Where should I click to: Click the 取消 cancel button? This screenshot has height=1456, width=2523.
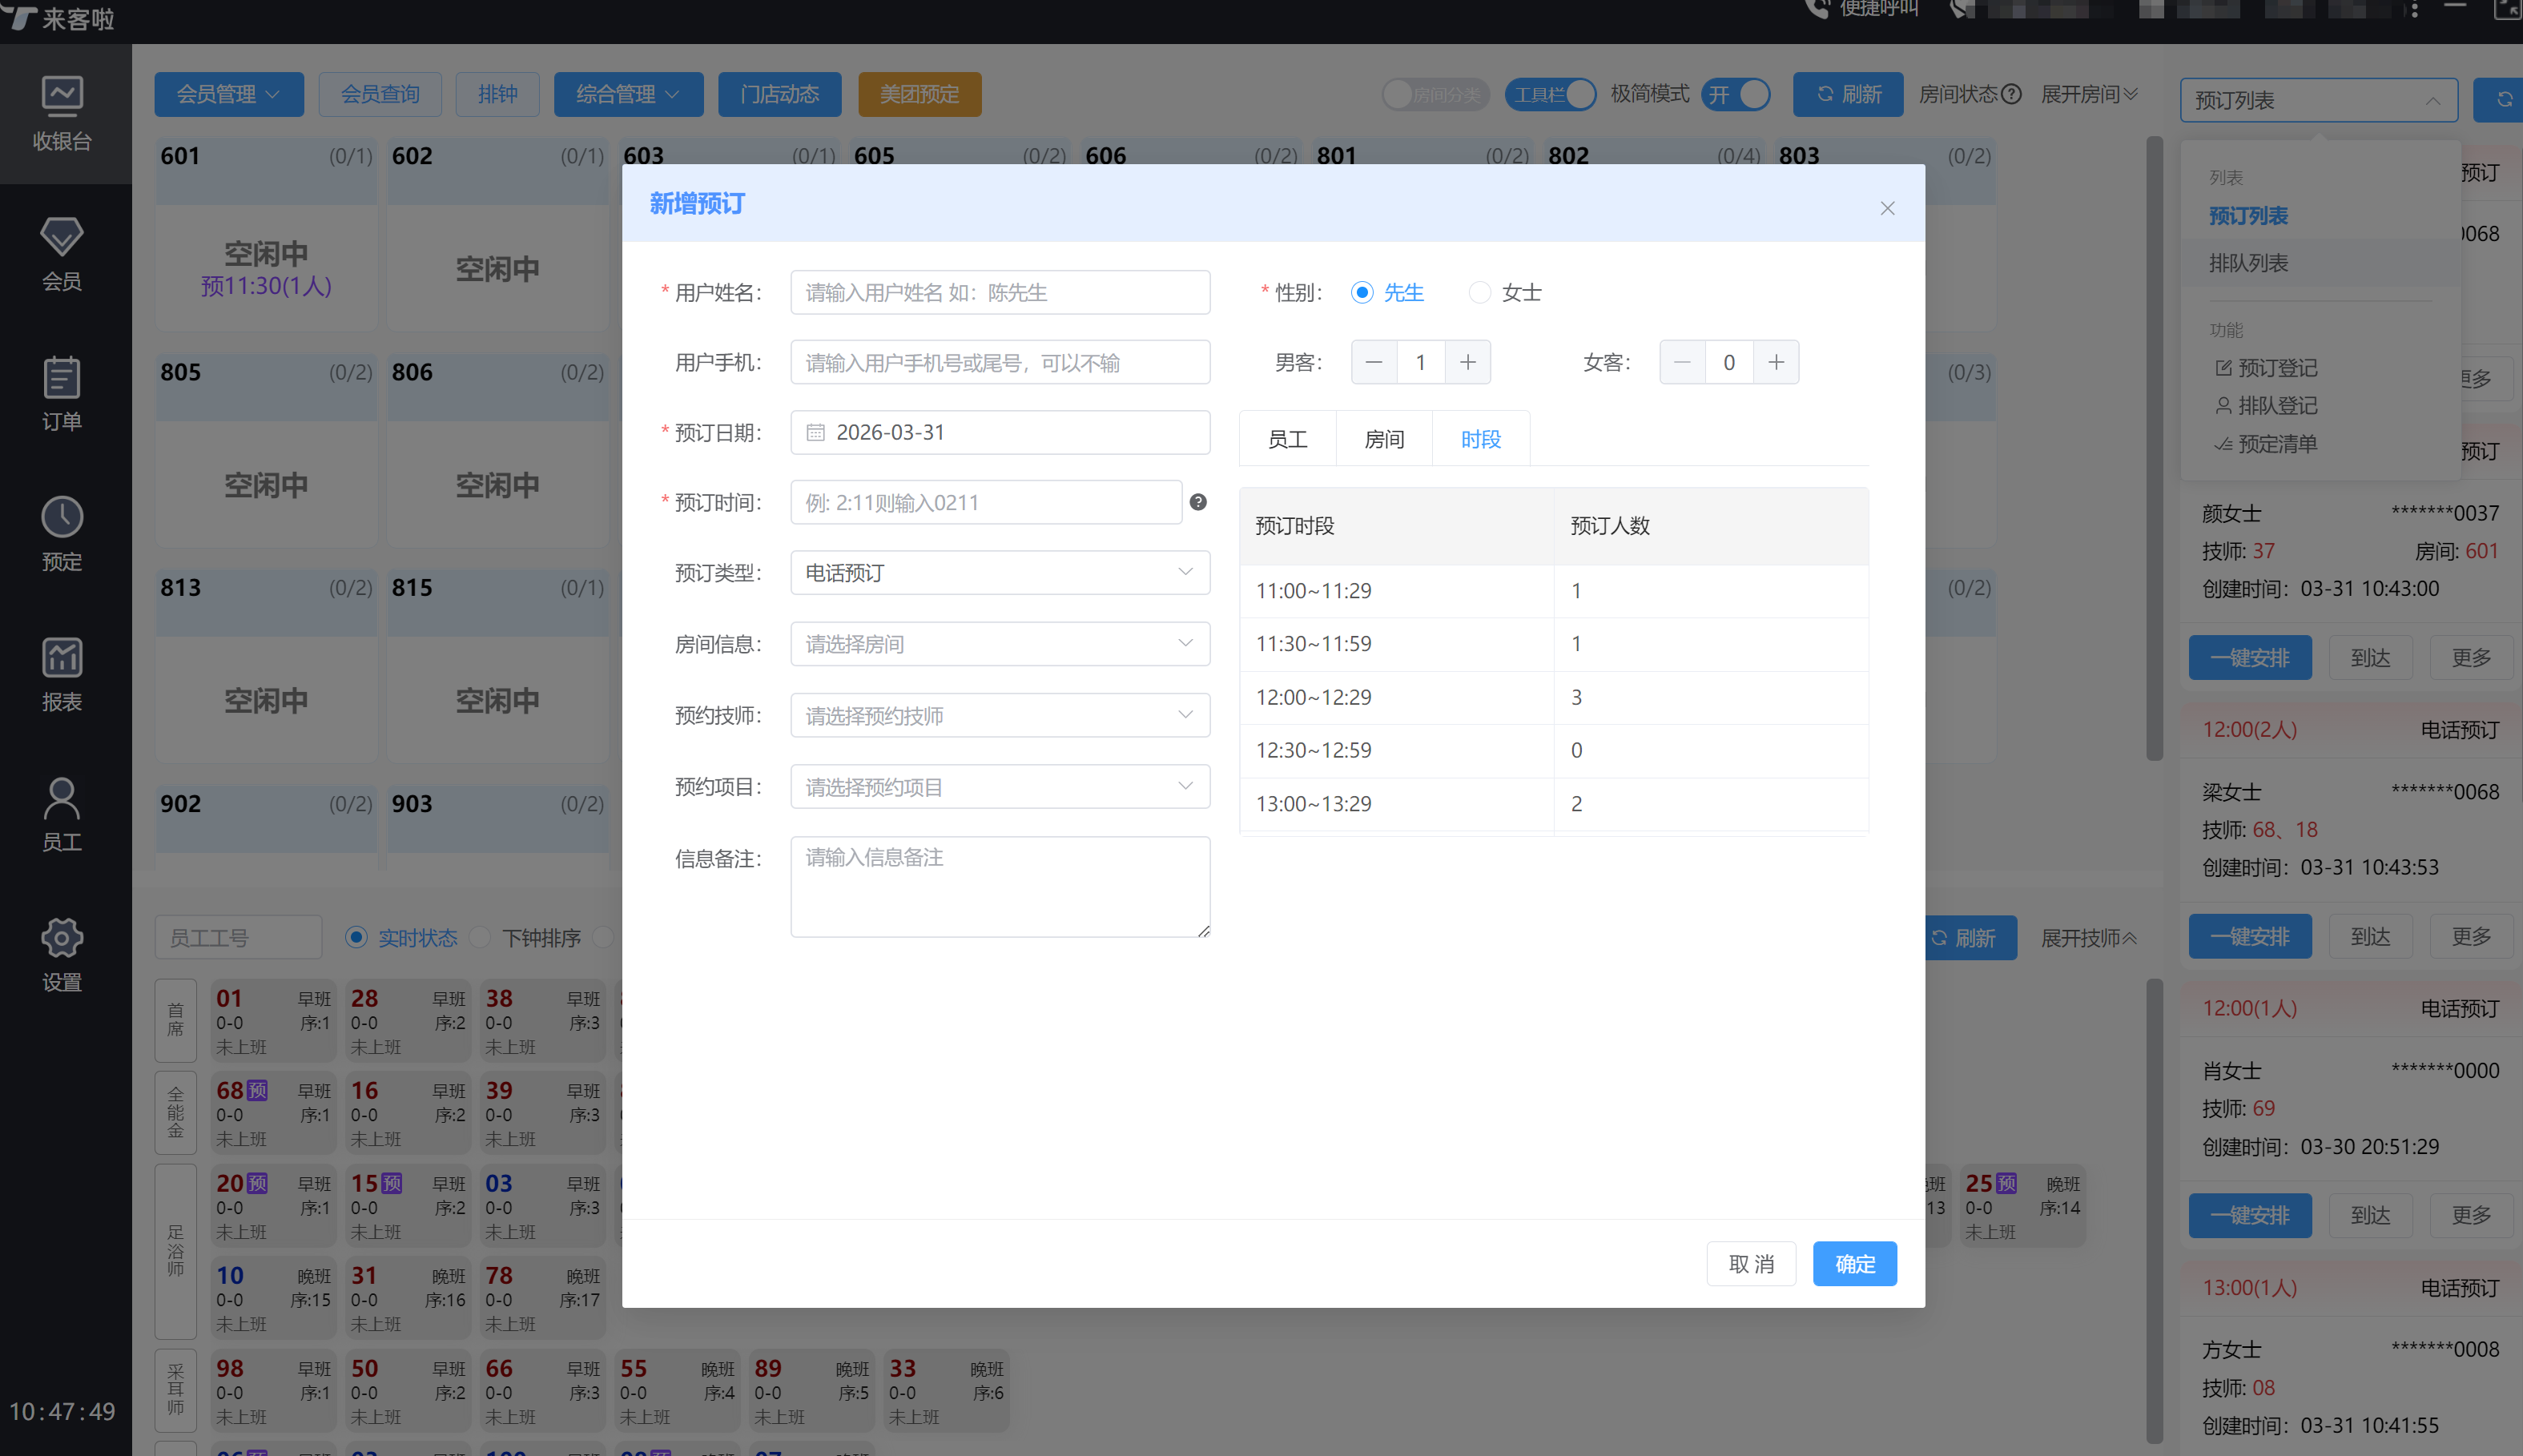(1751, 1263)
